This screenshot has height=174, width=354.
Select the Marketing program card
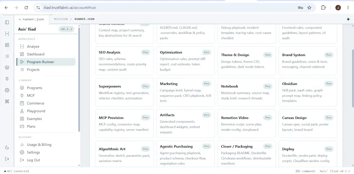click(x=185, y=92)
